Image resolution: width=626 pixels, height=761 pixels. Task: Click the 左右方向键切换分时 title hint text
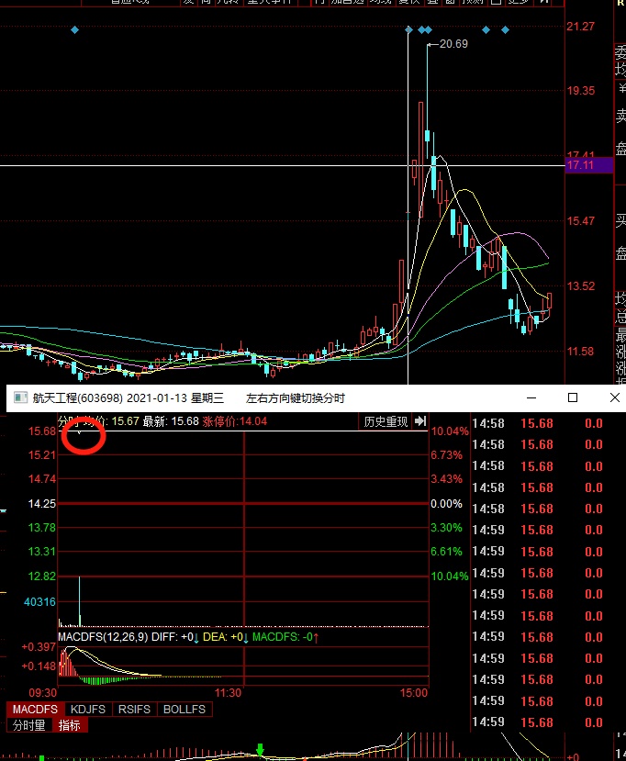(296, 398)
